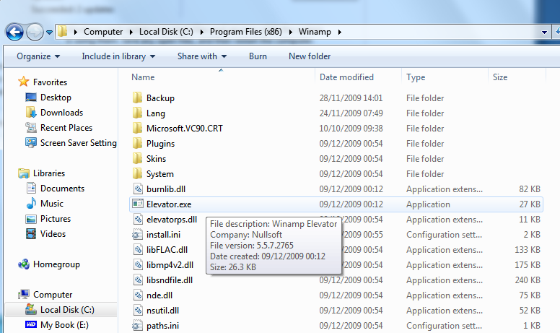
Task: Select the libFLAC.dll file name
Action: point(167,250)
